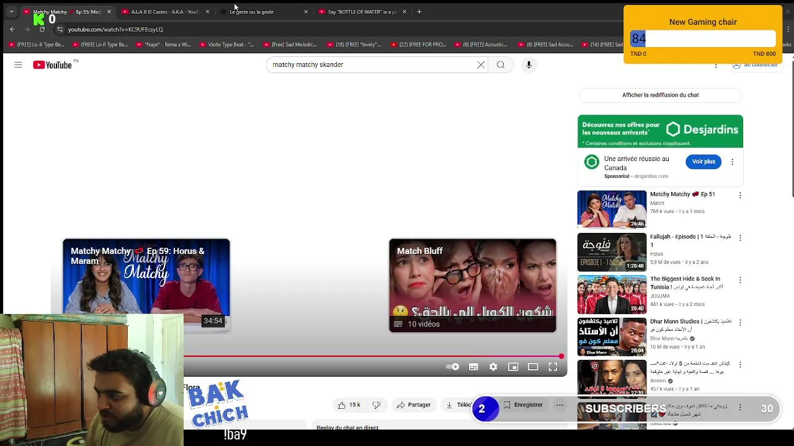This screenshot has height=446, width=794.
Task: Save the video with Enregistrer
Action: coord(523,405)
